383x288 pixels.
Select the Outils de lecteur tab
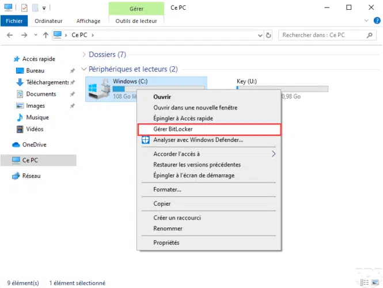pos(136,21)
